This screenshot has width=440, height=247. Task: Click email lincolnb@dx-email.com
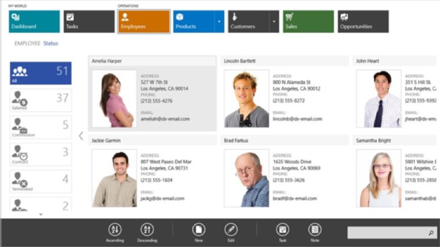(x=297, y=119)
